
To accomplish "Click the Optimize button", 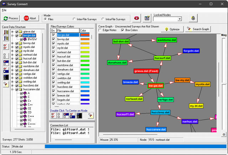I will pos(172,29).
